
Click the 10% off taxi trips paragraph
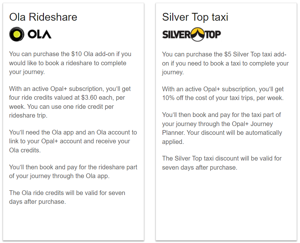(223, 93)
